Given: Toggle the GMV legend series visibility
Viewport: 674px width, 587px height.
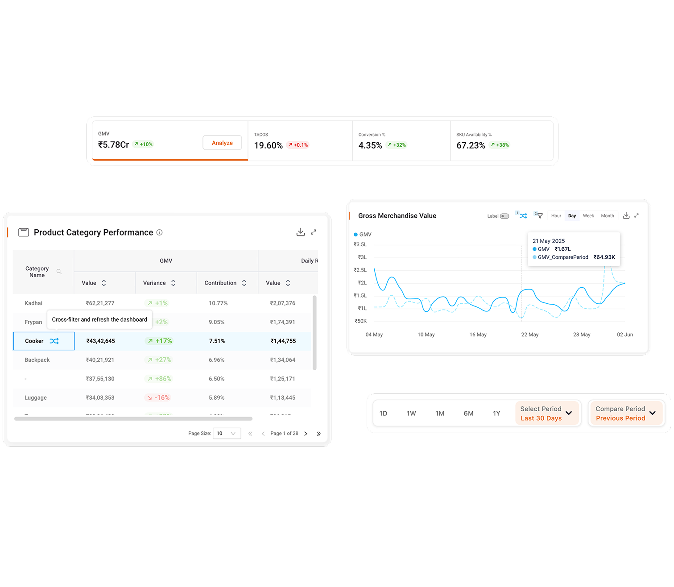Looking at the screenshot, I should (x=363, y=234).
